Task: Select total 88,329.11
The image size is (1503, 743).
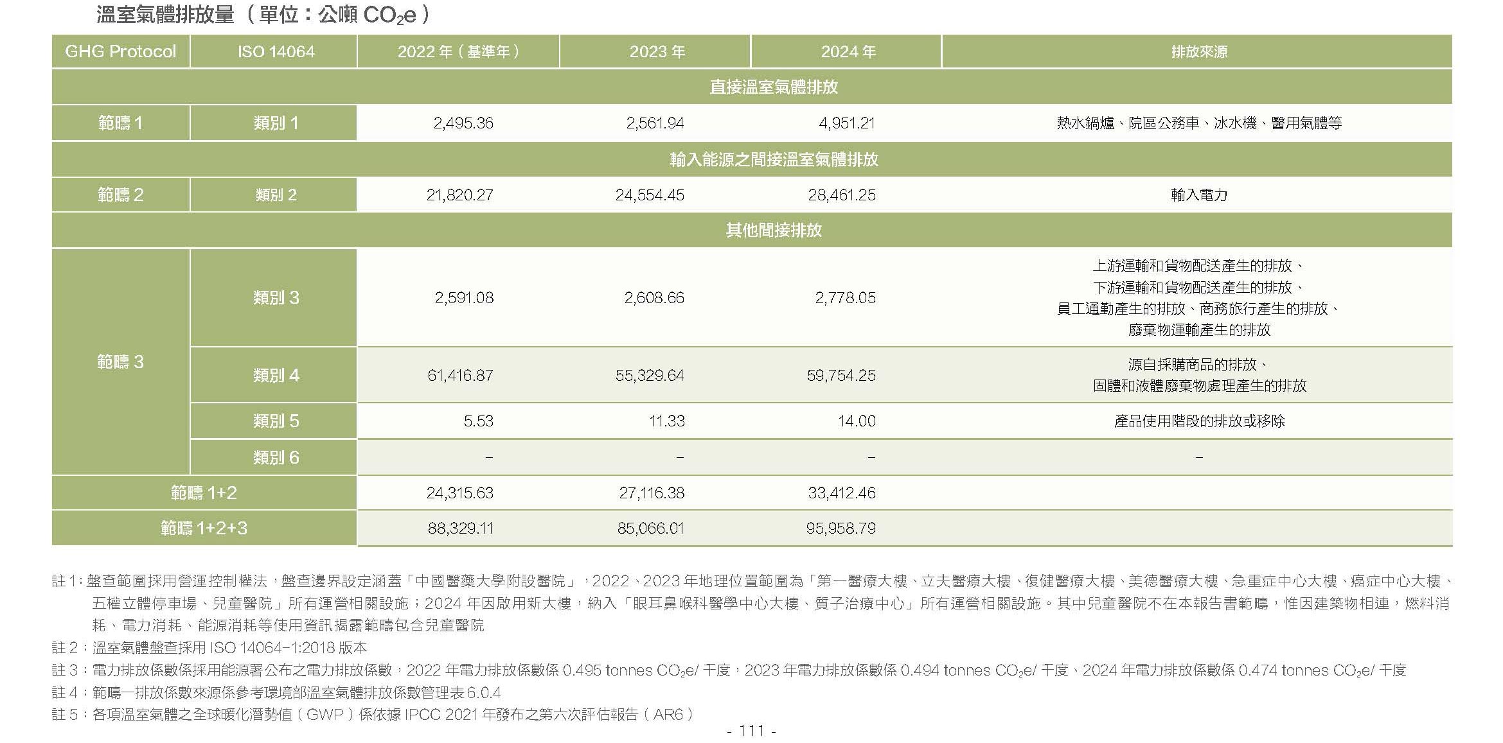Action: (x=460, y=528)
